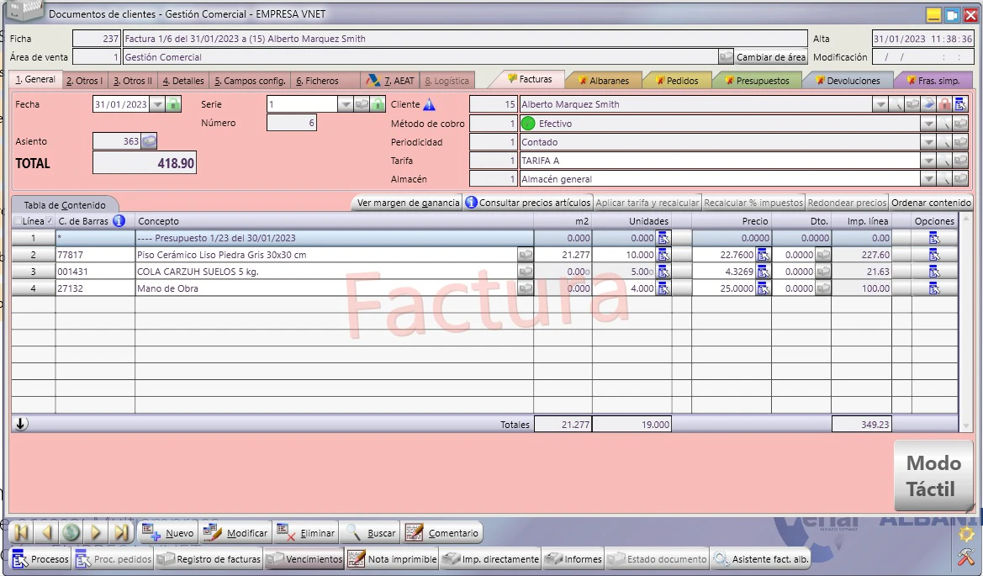The width and height of the screenshot is (983, 576).
Task: Toggle the Línea header select-all checkbox
Action: [18, 220]
